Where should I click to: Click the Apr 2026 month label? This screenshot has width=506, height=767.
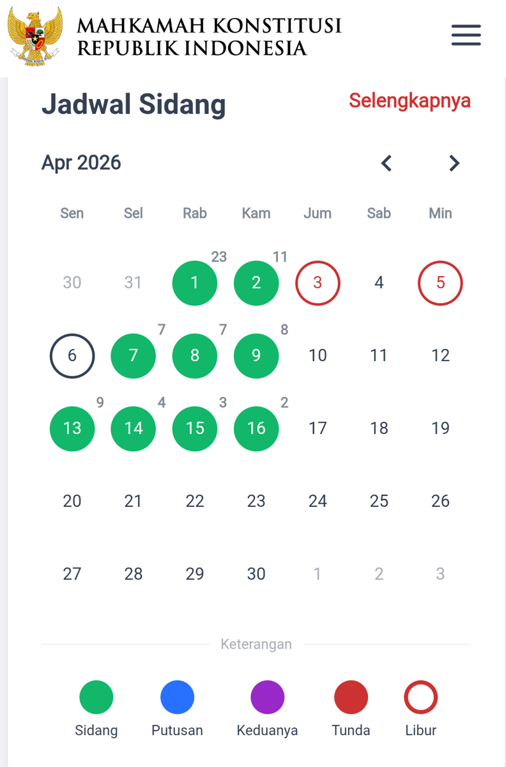(x=81, y=163)
